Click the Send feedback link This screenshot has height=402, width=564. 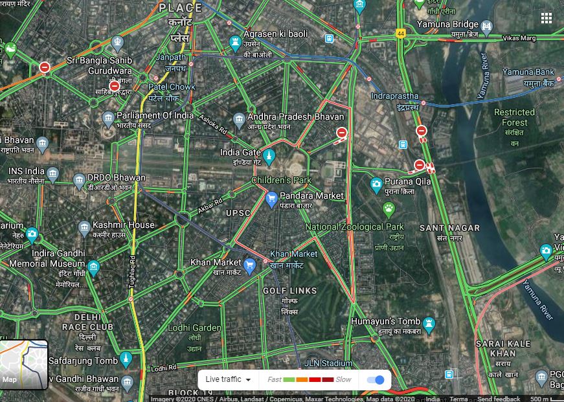pos(498,399)
